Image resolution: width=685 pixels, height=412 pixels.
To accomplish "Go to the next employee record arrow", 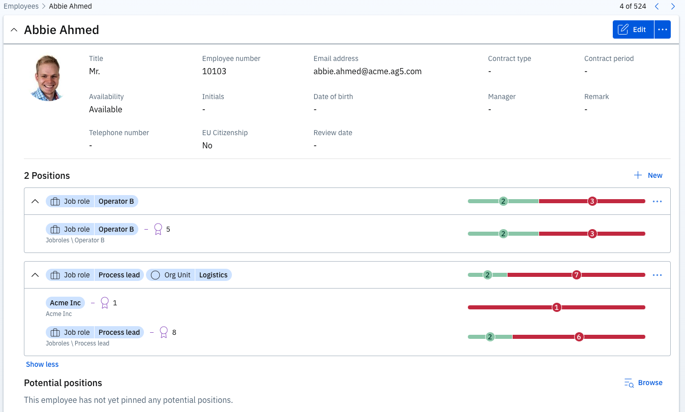I will [x=673, y=7].
